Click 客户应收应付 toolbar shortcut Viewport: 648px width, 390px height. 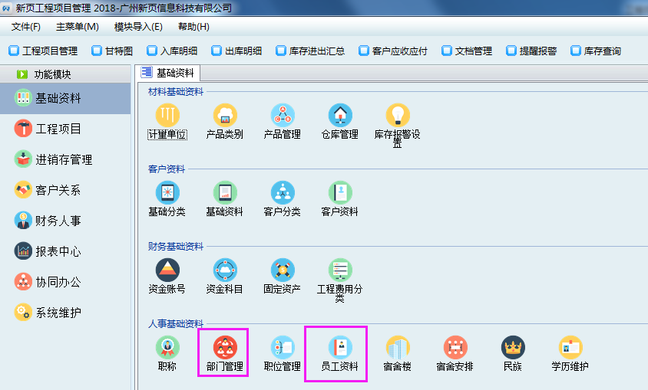coord(393,51)
